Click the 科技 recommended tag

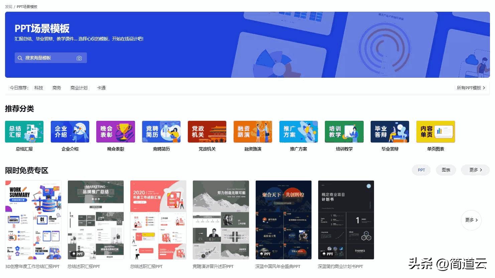tap(39, 88)
